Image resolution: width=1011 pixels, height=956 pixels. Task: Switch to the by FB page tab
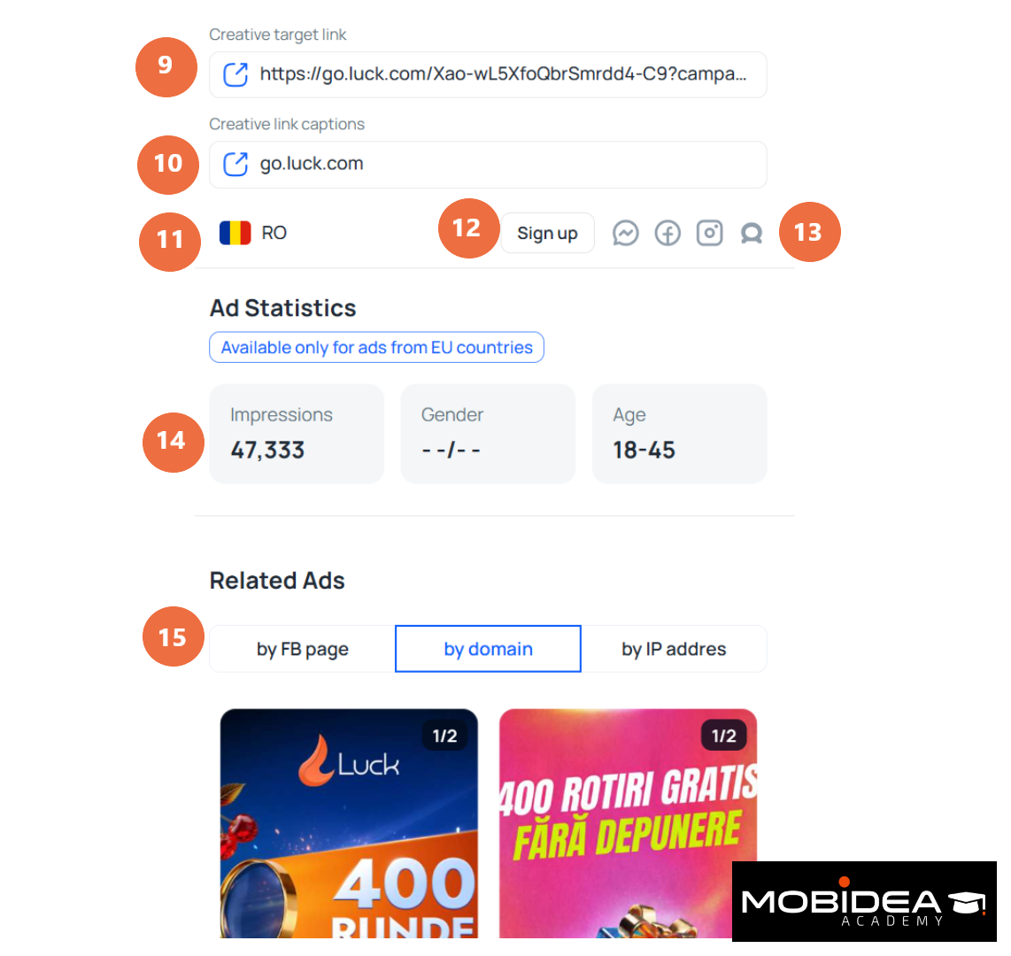(x=303, y=649)
